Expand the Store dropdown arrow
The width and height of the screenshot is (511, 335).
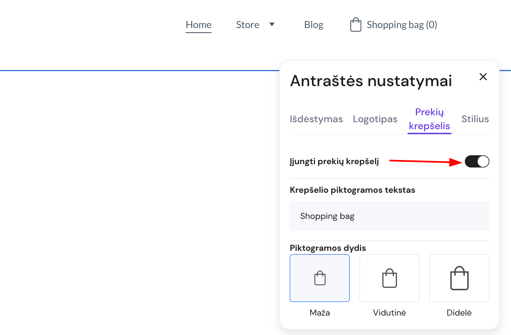click(x=272, y=24)
